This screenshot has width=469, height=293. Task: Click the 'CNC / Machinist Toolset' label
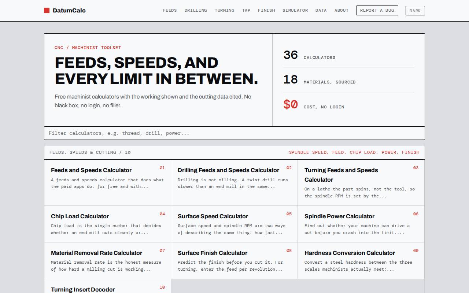point(88,48)
